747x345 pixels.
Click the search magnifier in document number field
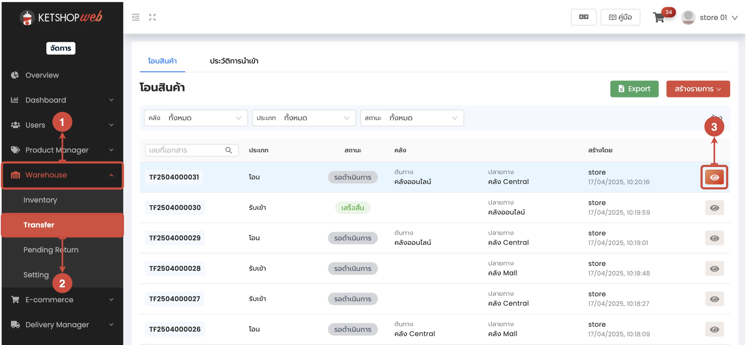228,150
